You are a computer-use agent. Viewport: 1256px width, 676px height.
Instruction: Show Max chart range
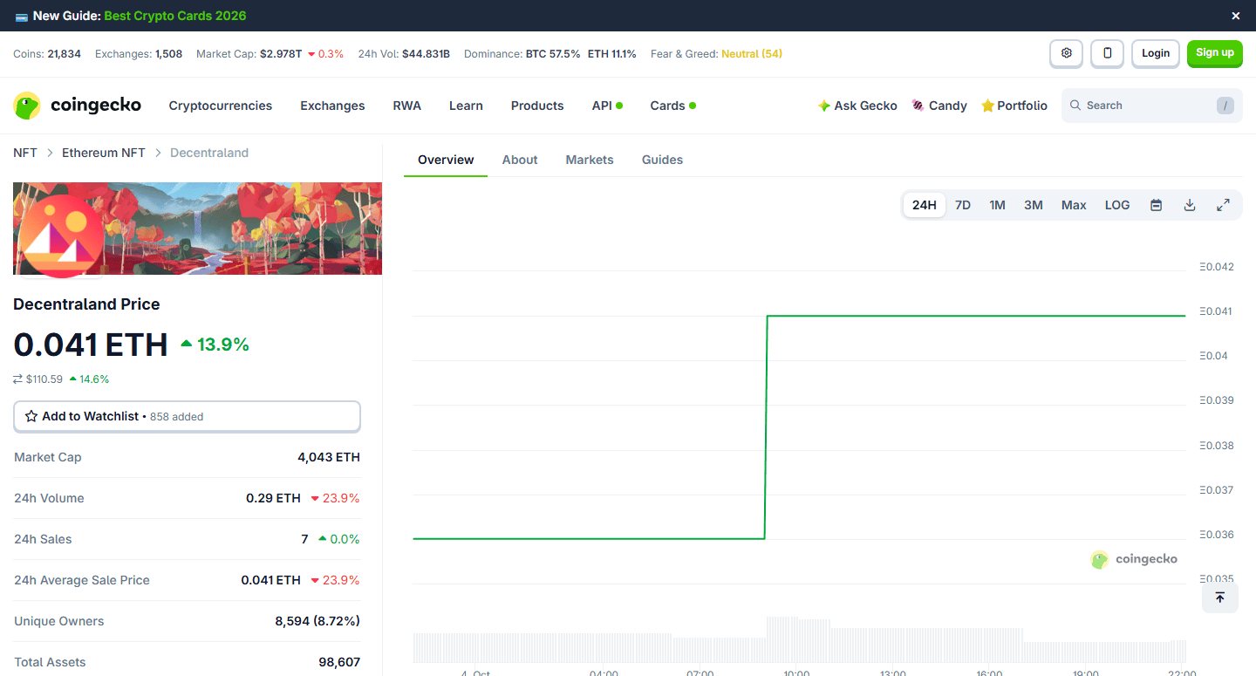pyautogui.click(x=1074, y=205)
